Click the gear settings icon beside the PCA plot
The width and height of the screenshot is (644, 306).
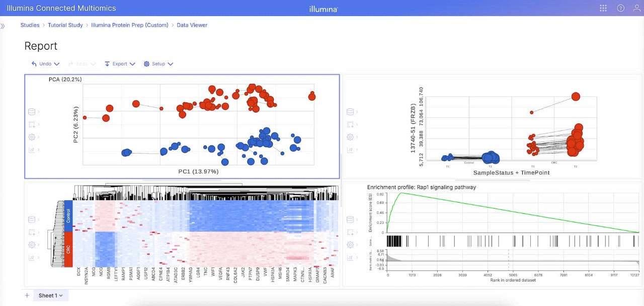pyautogui.click(x=32, y=137)
